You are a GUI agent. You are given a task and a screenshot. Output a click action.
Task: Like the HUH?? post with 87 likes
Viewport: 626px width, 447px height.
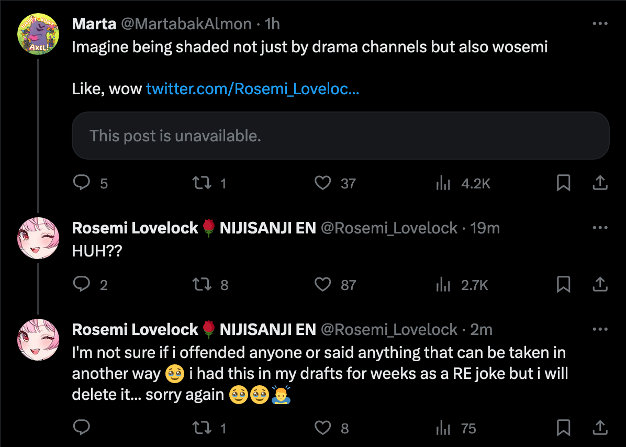[x=322, y=284]
